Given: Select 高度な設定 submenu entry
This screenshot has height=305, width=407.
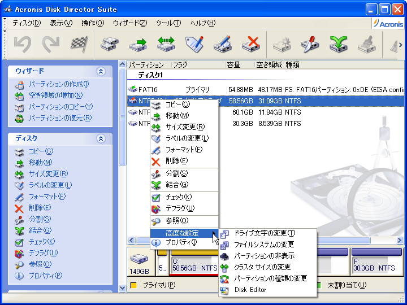Looking at the screenshot, I should click(184, 233).
